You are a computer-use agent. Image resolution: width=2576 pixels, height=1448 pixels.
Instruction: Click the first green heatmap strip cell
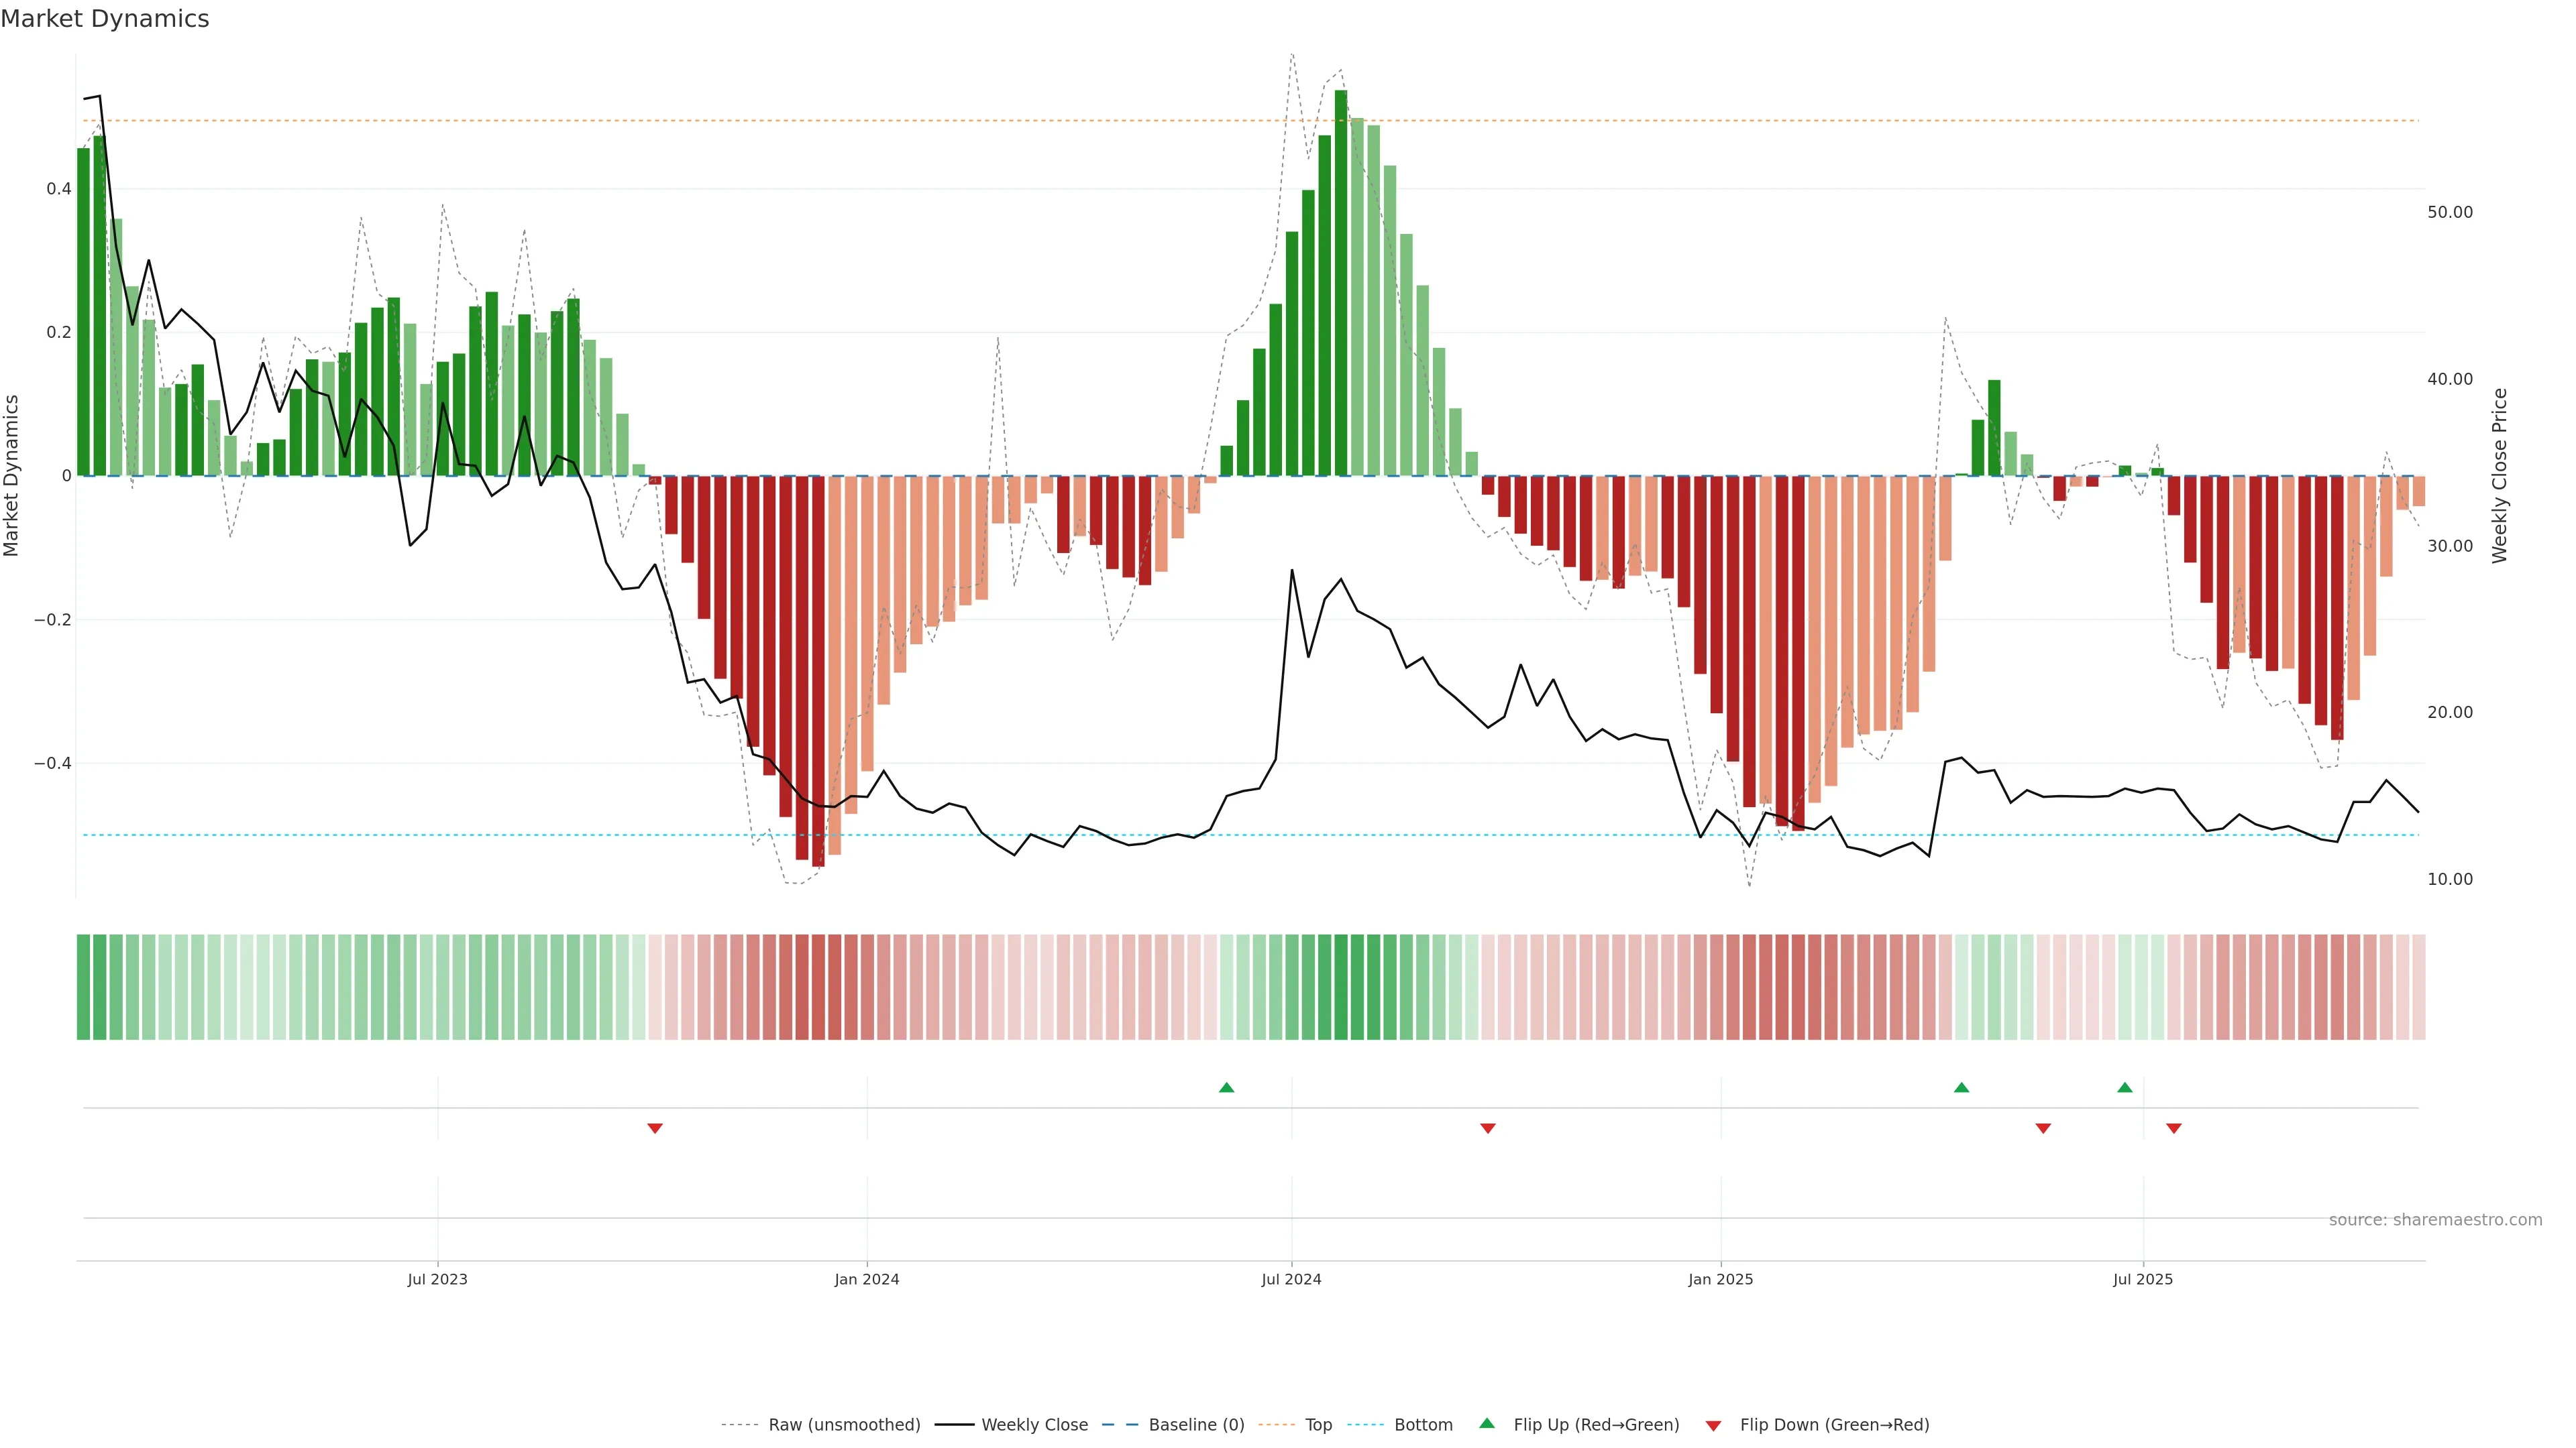(83, 986)
